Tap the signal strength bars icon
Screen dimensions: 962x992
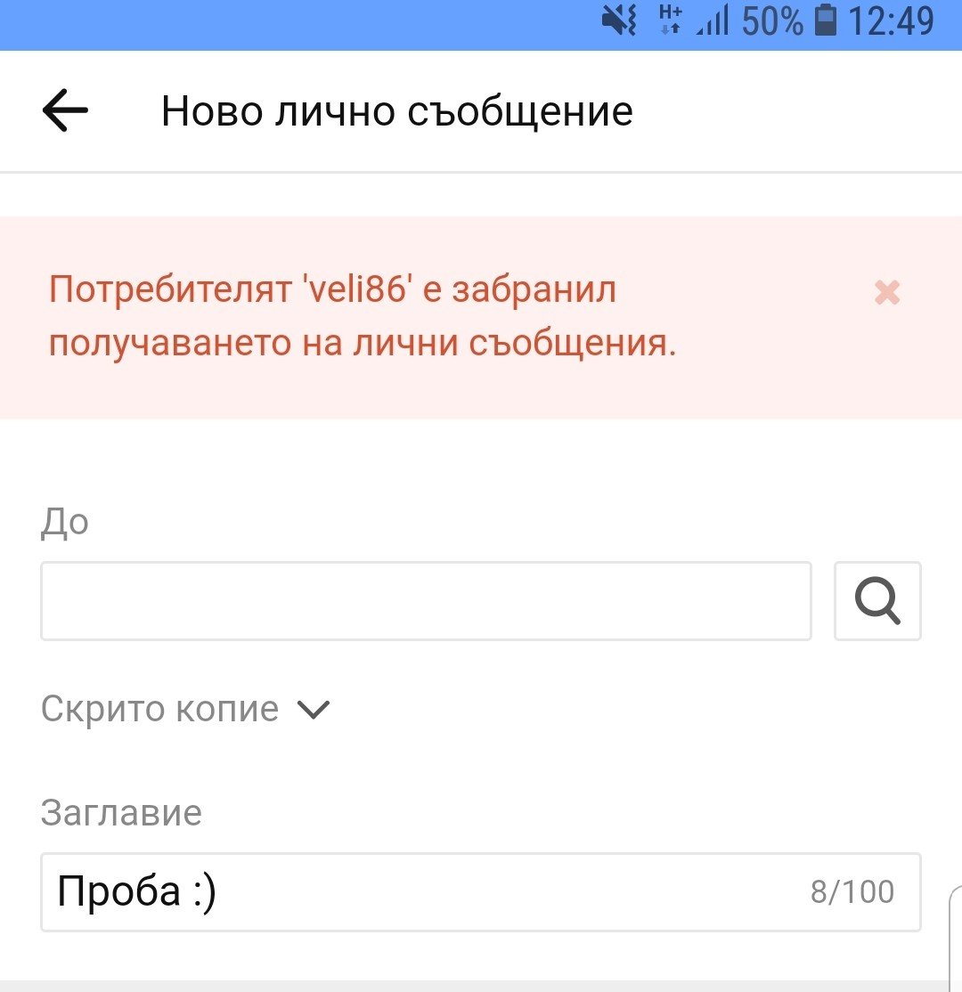(712, 20)
